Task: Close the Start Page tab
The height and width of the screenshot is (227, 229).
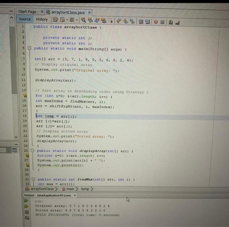Action: click(x=42, y=11)
